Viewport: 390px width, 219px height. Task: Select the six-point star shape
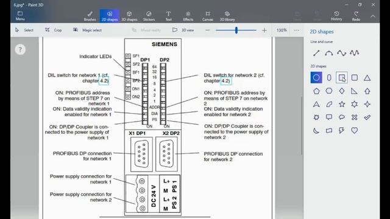pos(355,104)
